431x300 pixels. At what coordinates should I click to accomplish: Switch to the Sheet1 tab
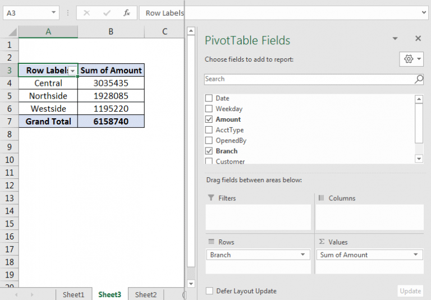tap(74, 294)
